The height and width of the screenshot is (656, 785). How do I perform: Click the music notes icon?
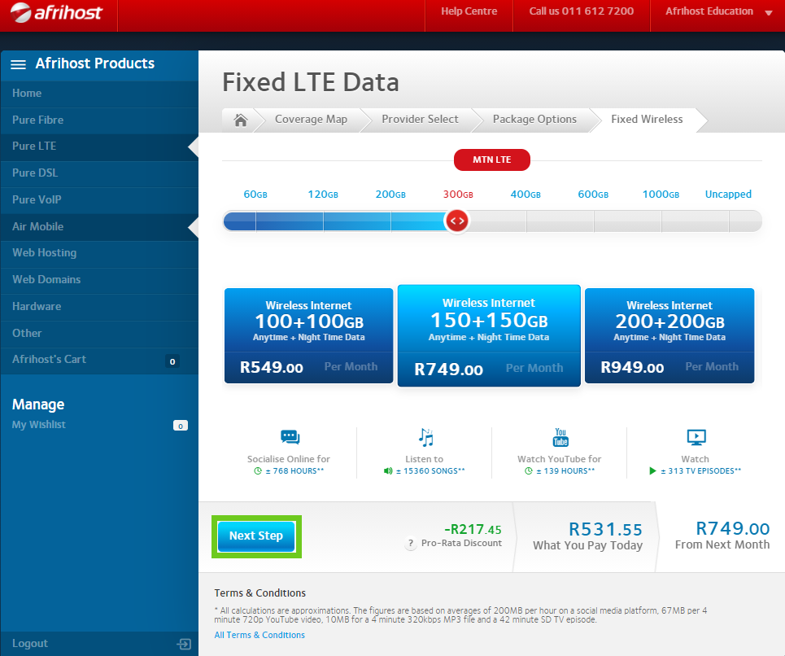[425, 437]
